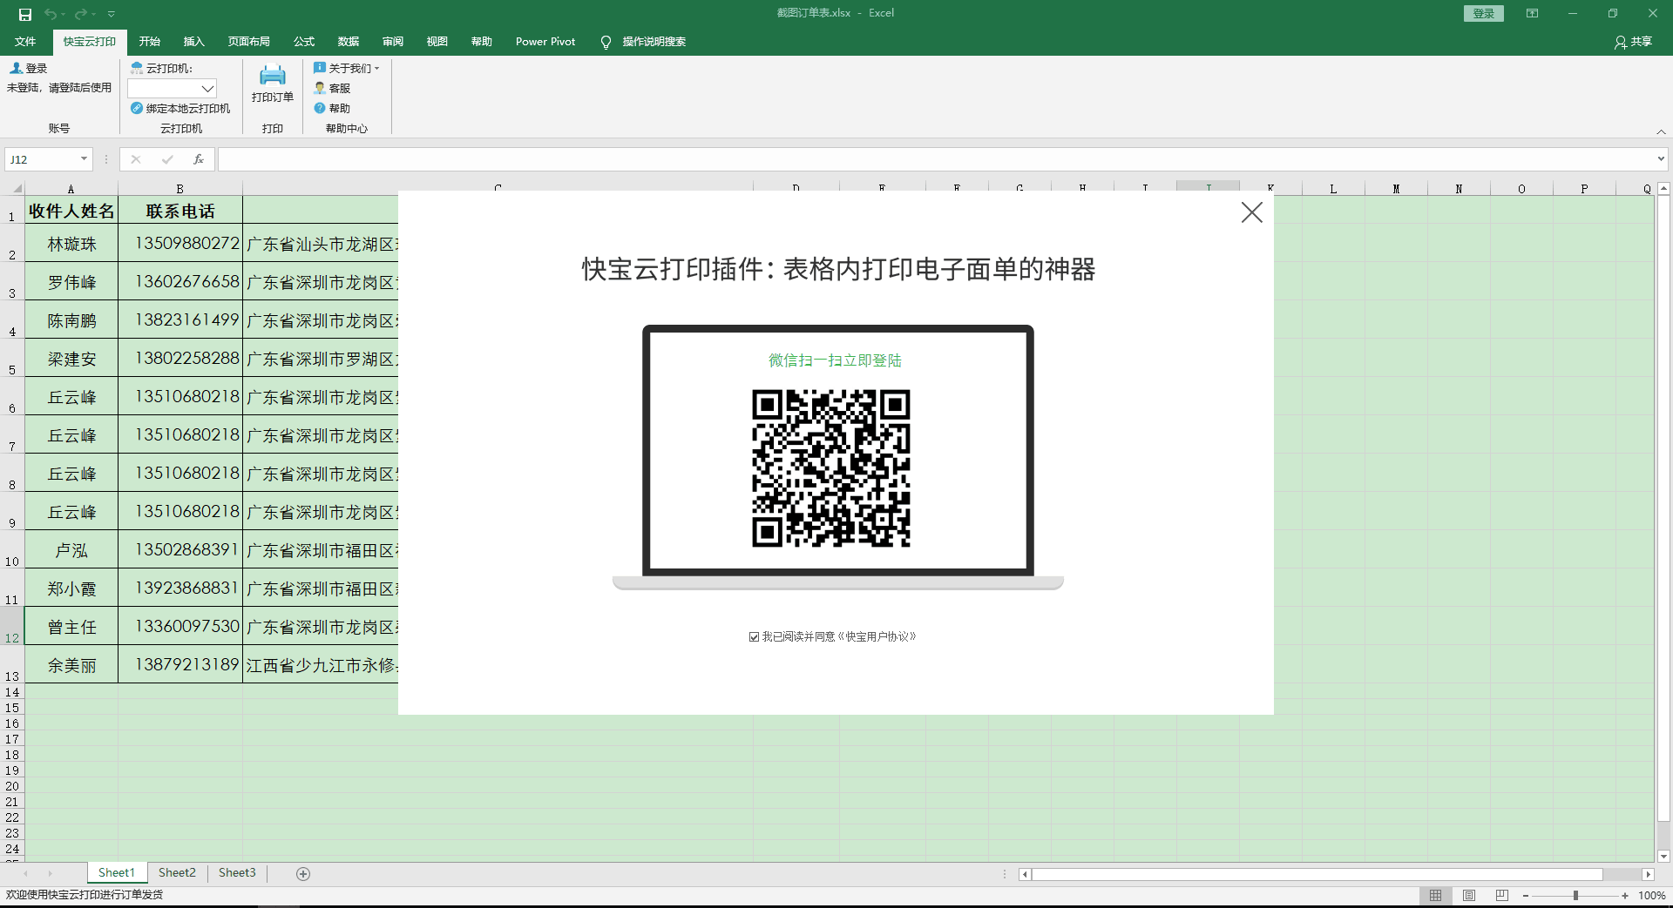Click the 共享 share button
This screenshot has width=1673, height=908.
[x=1633, y=42]
